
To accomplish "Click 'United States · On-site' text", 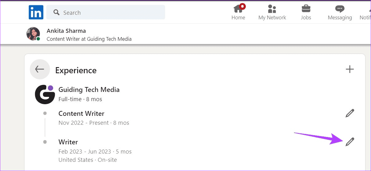I will [88, 160].
